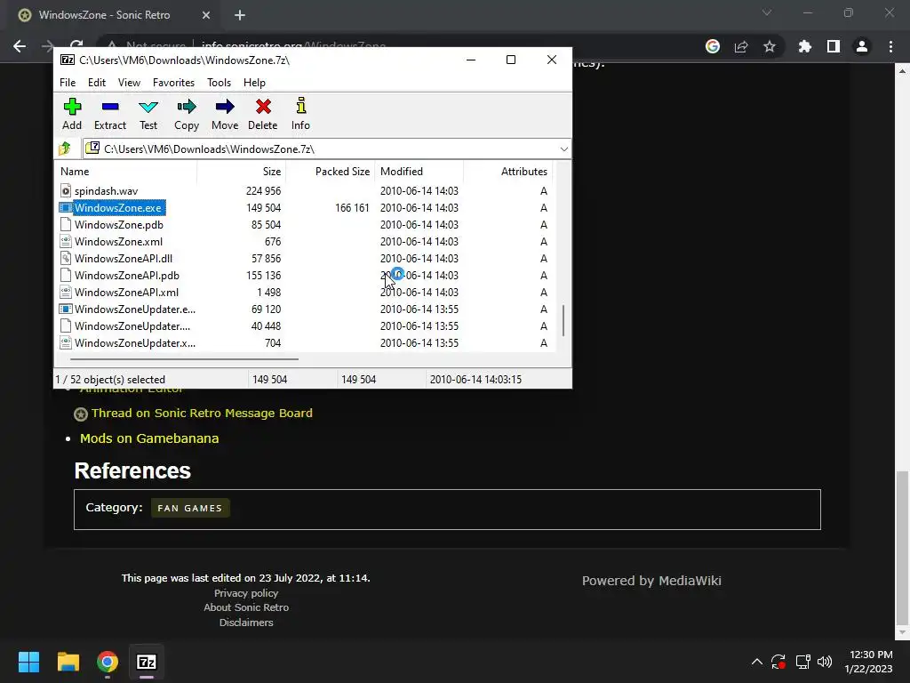Bookmark this page with the star icon
Viewport: 910px width, 683px height.
[x=770, y=46]
